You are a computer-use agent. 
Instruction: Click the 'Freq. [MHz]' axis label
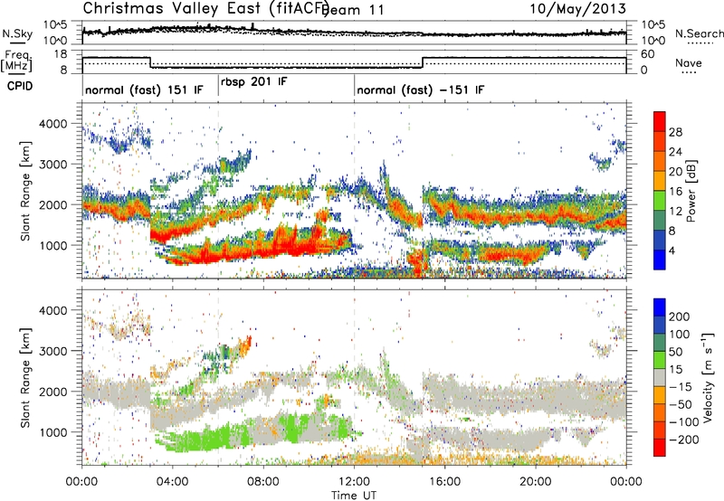point(16,61)
